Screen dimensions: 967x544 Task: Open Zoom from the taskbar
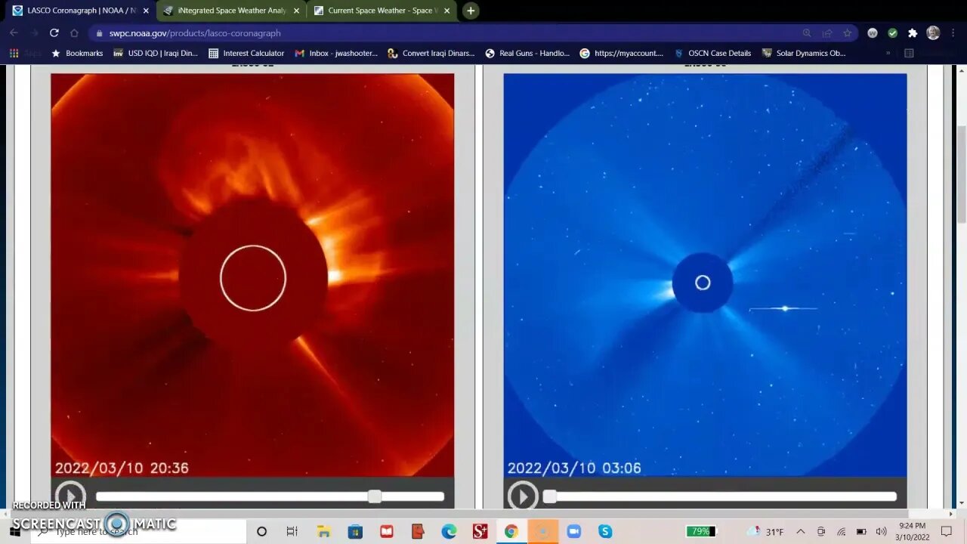point(573,532)
